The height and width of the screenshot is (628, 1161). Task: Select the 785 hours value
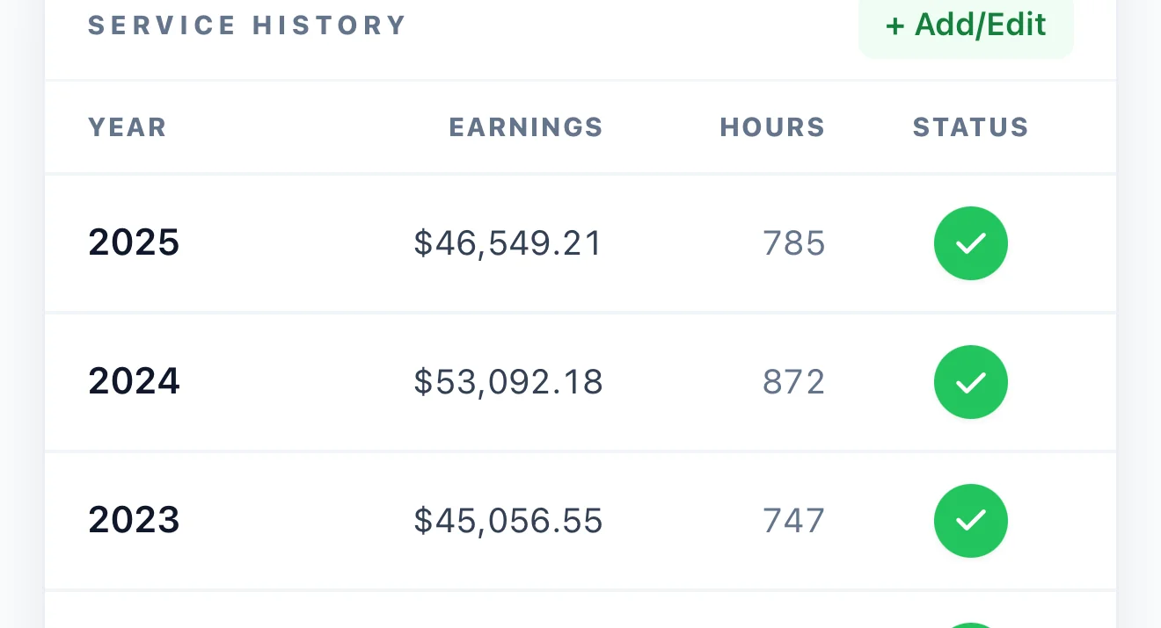pos(794,243)
